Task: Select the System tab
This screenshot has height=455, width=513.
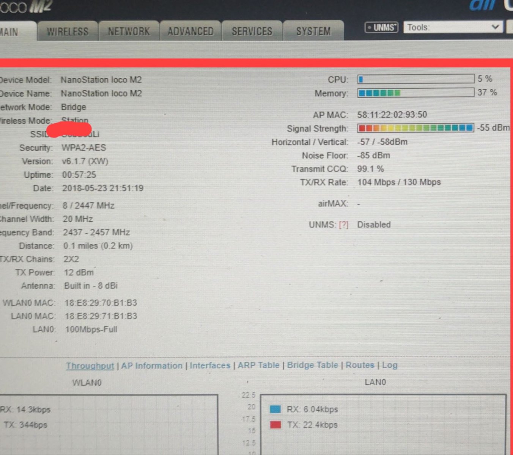Action: [313, 31]
